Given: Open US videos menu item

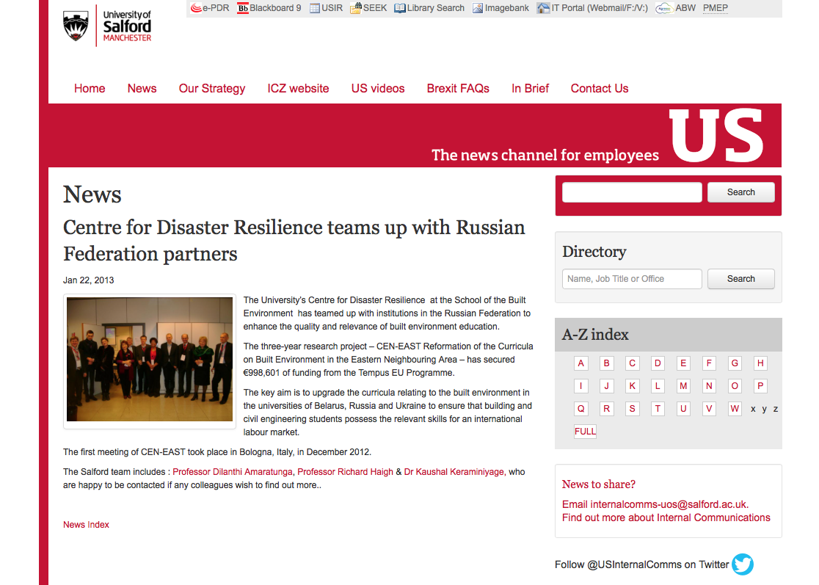Looking at the screenshot, I should 378,89.
